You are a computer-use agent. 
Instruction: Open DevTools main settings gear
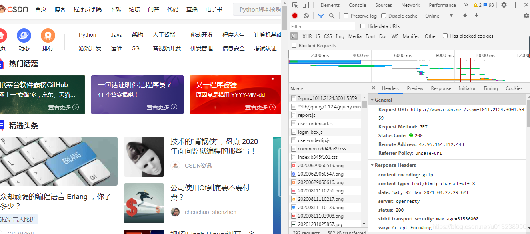[504, 5]
